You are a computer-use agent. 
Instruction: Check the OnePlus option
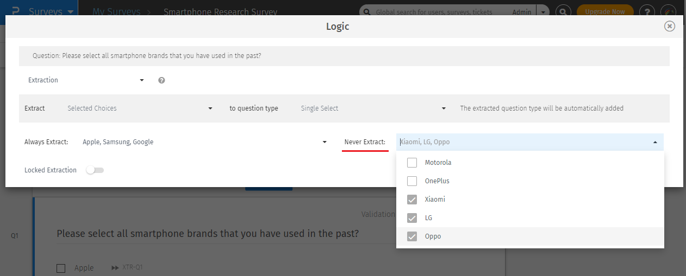[412, 181]
